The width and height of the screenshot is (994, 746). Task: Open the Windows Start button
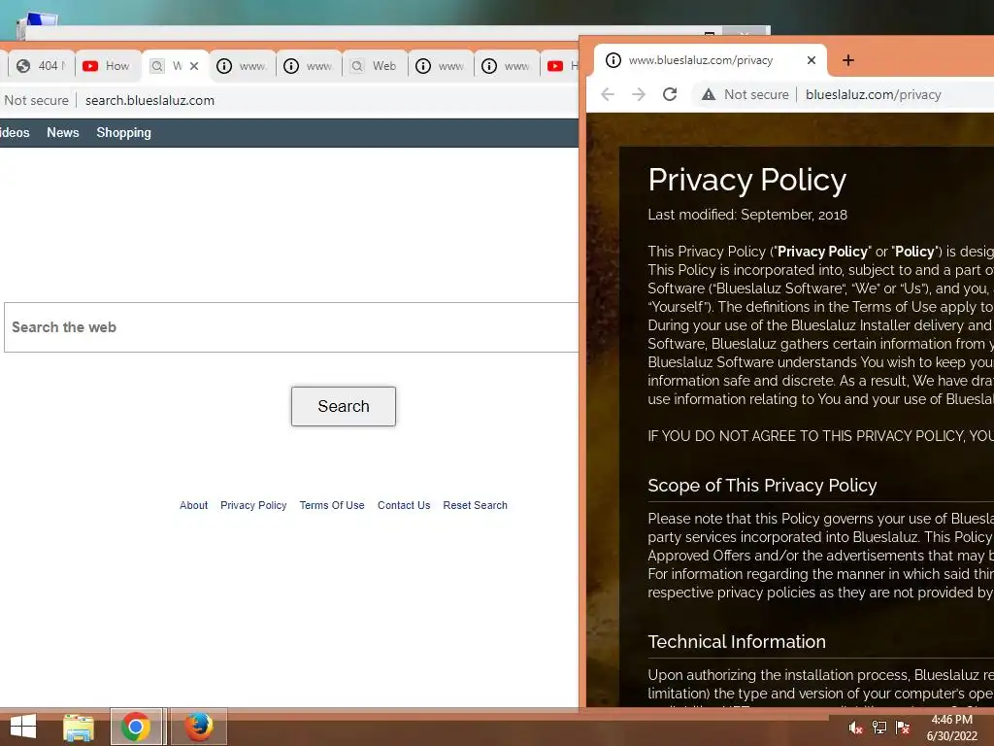coord(23,727)
